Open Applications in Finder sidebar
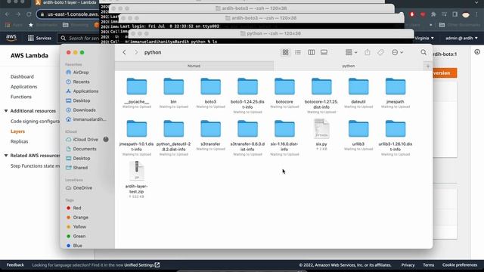The height and width of the screenshot is (272, 484). tap(82, 91)
